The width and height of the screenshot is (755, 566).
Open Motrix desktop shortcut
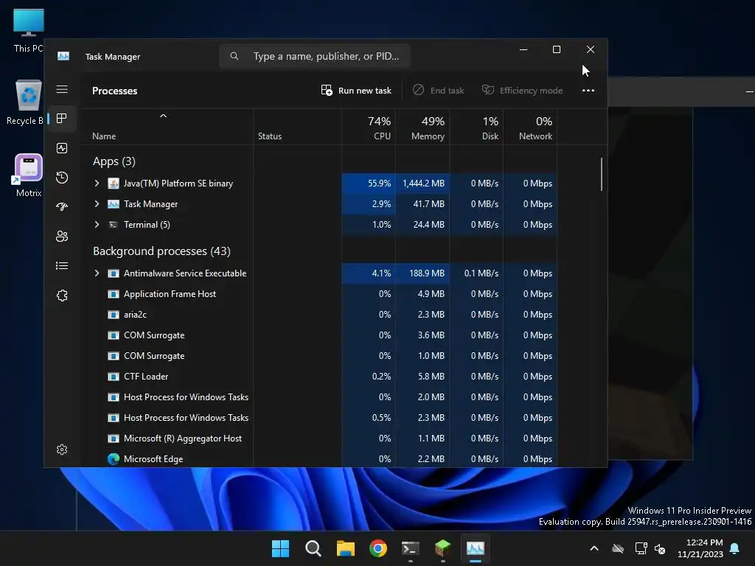(29, 175)
